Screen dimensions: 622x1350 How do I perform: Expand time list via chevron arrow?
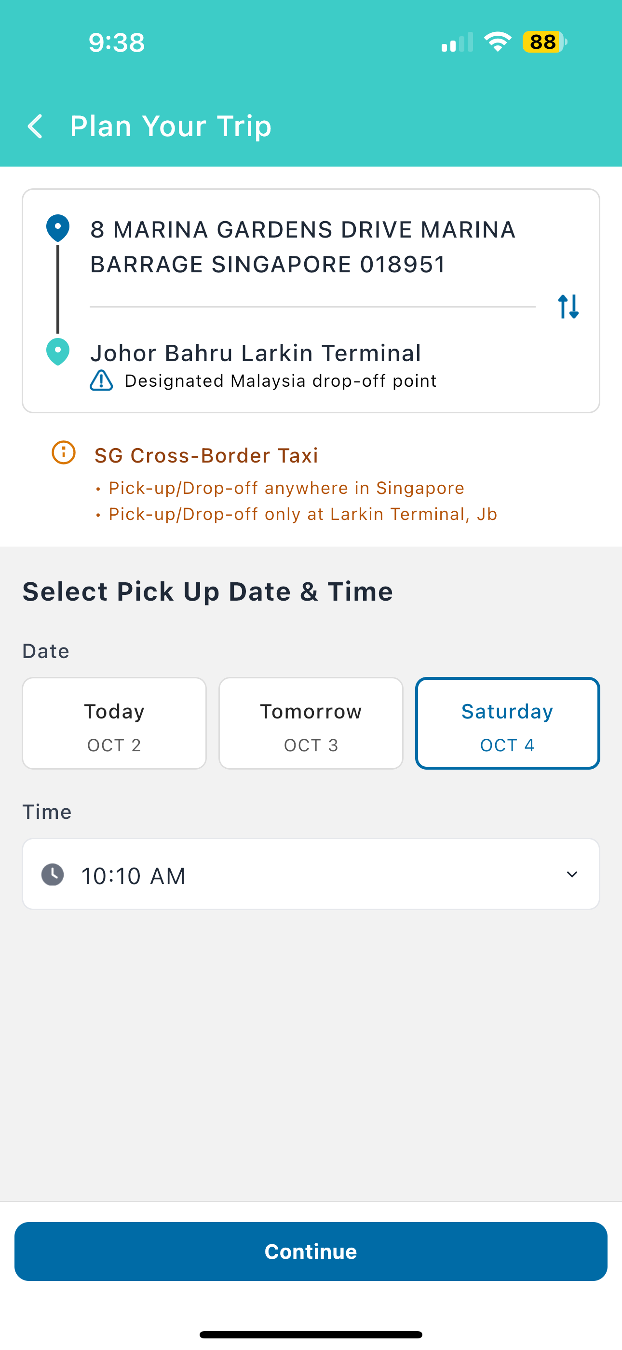click(x=572, y=874)
